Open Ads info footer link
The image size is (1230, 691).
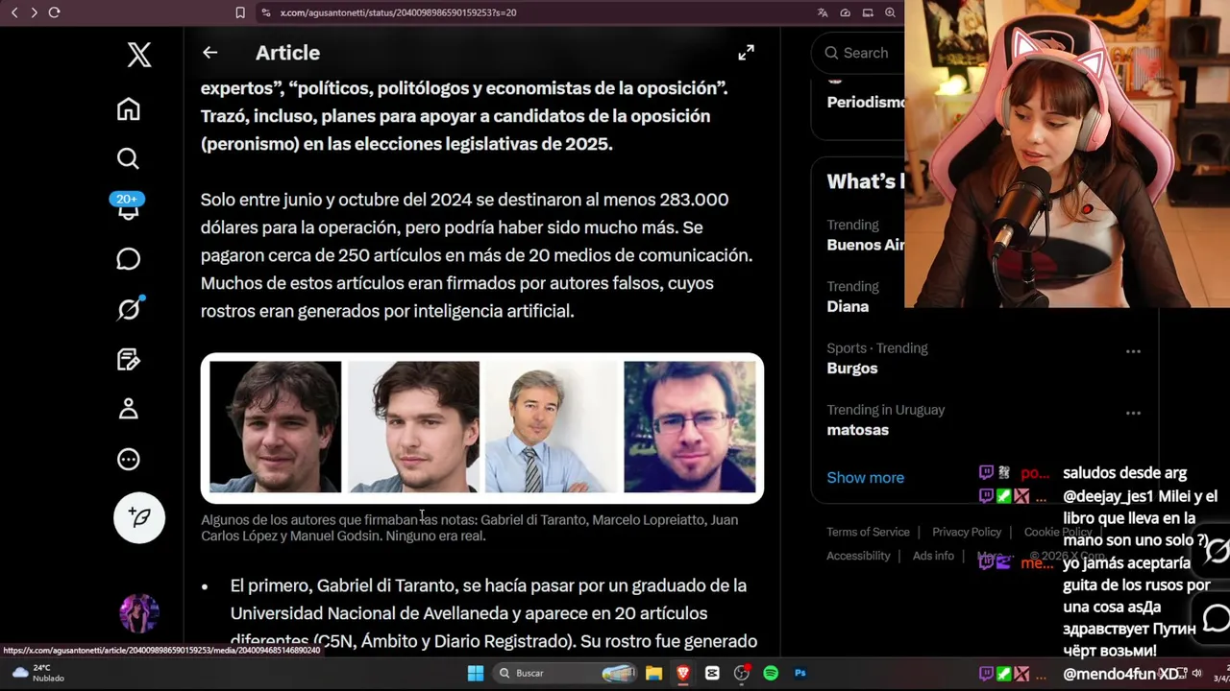933,556
